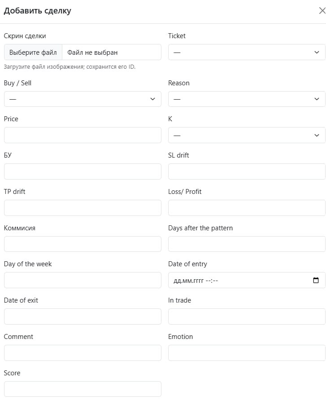Close the Добавить сделку dialog

pyautogui.click(x=322, y=11)
